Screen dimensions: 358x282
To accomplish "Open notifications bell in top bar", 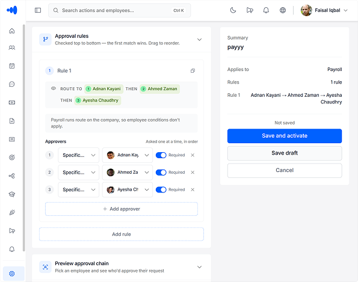I will click(x=266, y=10).
